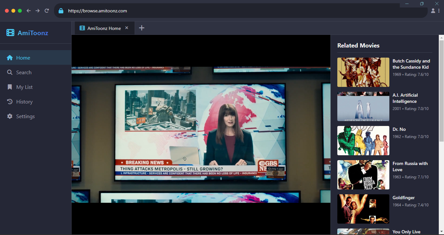The width and height of the screenshot is (444, 235).
Task: Click the green maximize dot
Action: [x=20, y=11]
